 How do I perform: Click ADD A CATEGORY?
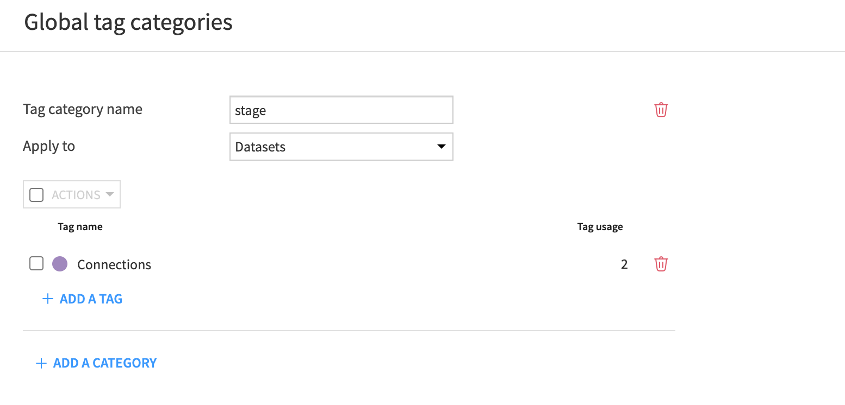104,363
